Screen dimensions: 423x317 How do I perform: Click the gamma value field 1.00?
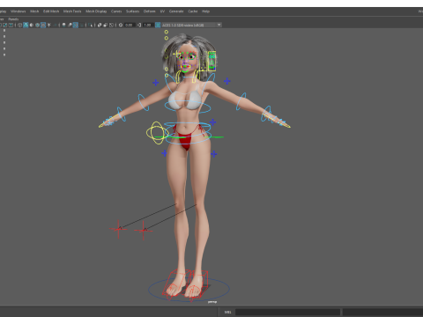tap(148, 25)
